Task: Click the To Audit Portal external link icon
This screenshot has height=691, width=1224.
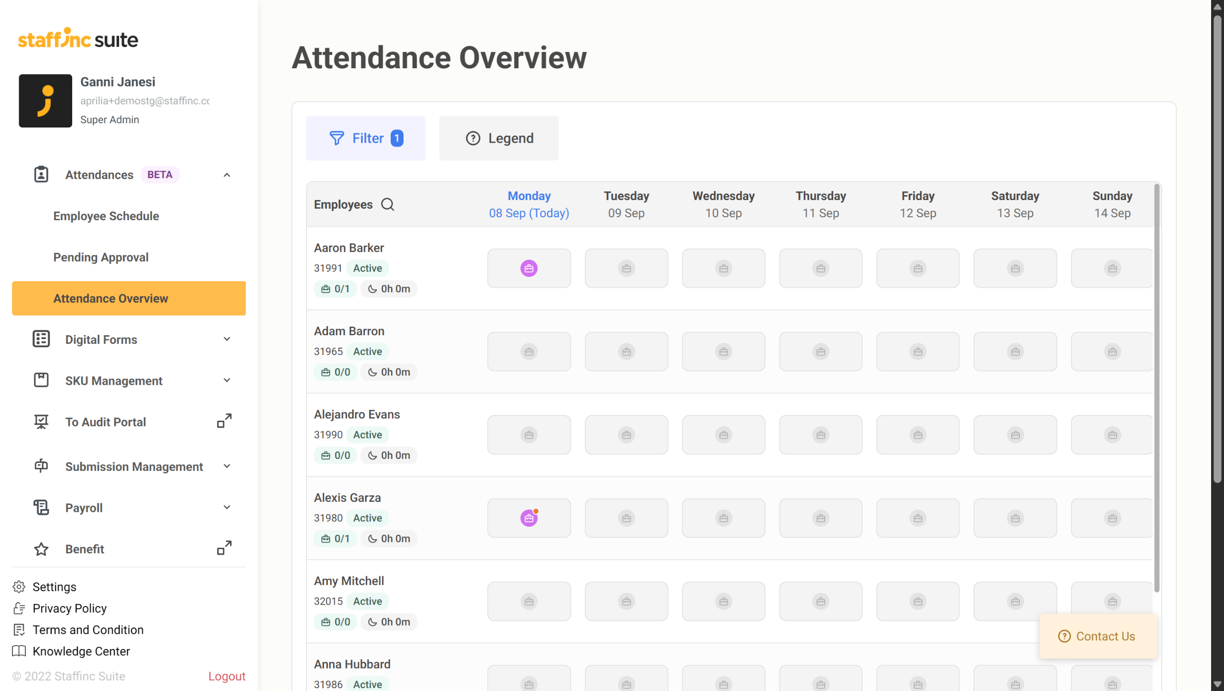Action: click(x=224, y=421)
